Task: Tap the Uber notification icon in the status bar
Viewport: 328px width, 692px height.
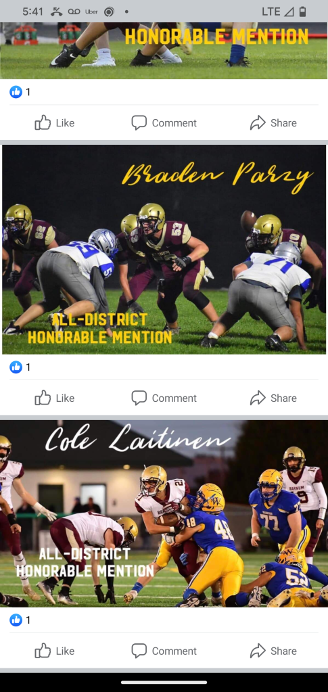Action: [91, 12]
